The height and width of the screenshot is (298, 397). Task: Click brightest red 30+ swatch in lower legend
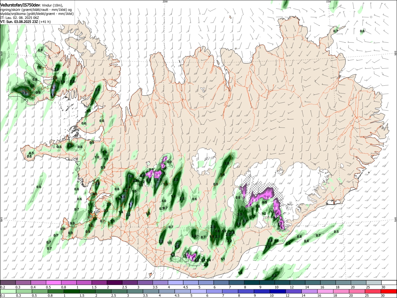coord(389,291)
